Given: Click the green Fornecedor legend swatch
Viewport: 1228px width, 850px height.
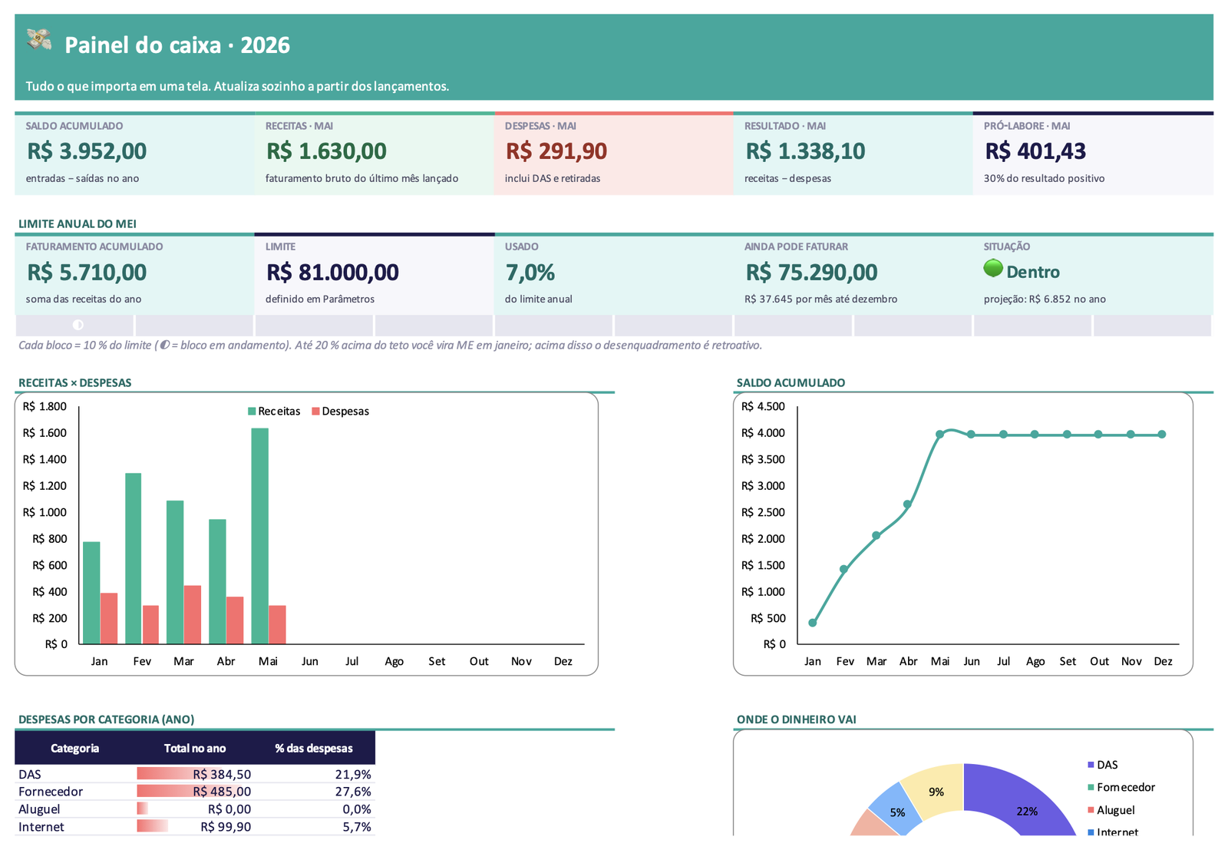Looking at the screenshot, I should tap(1091, 787).
